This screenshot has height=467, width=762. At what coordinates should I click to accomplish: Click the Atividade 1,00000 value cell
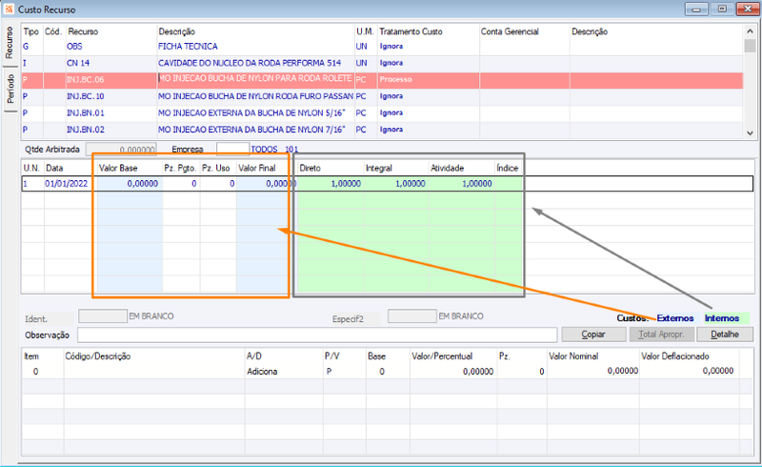[x=462, y=184]
